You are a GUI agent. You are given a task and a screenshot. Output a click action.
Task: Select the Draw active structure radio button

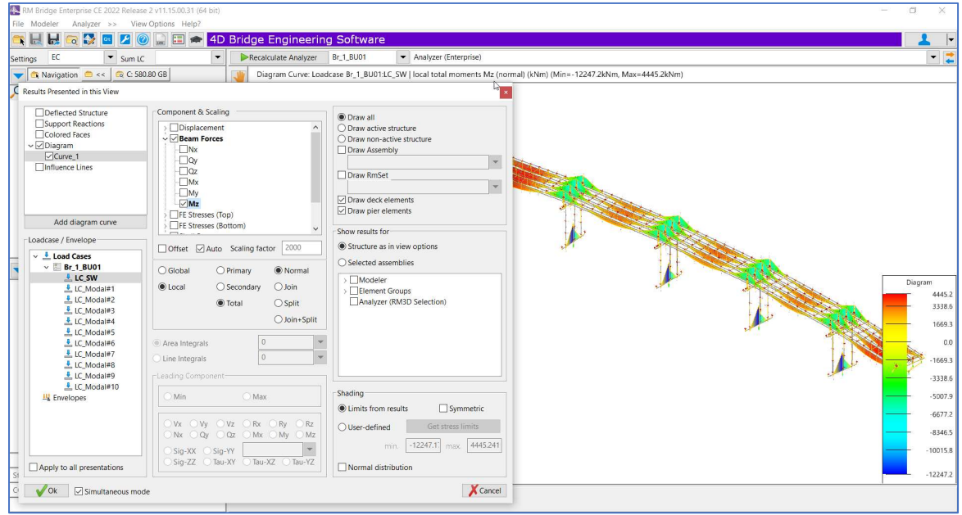(x=340, y=127)
